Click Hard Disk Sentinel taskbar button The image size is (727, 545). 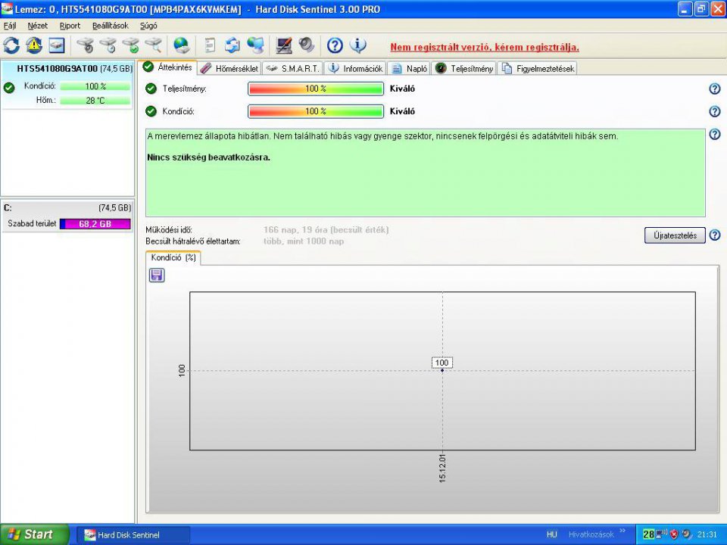pyautogui.click(x=133, y=535)
